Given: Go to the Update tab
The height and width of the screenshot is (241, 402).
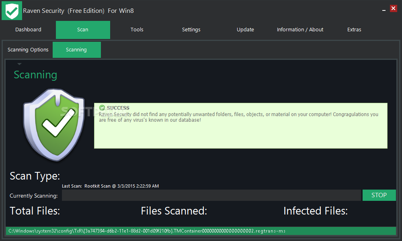Looking at the screenshot, I should click(x=245, y=30).
